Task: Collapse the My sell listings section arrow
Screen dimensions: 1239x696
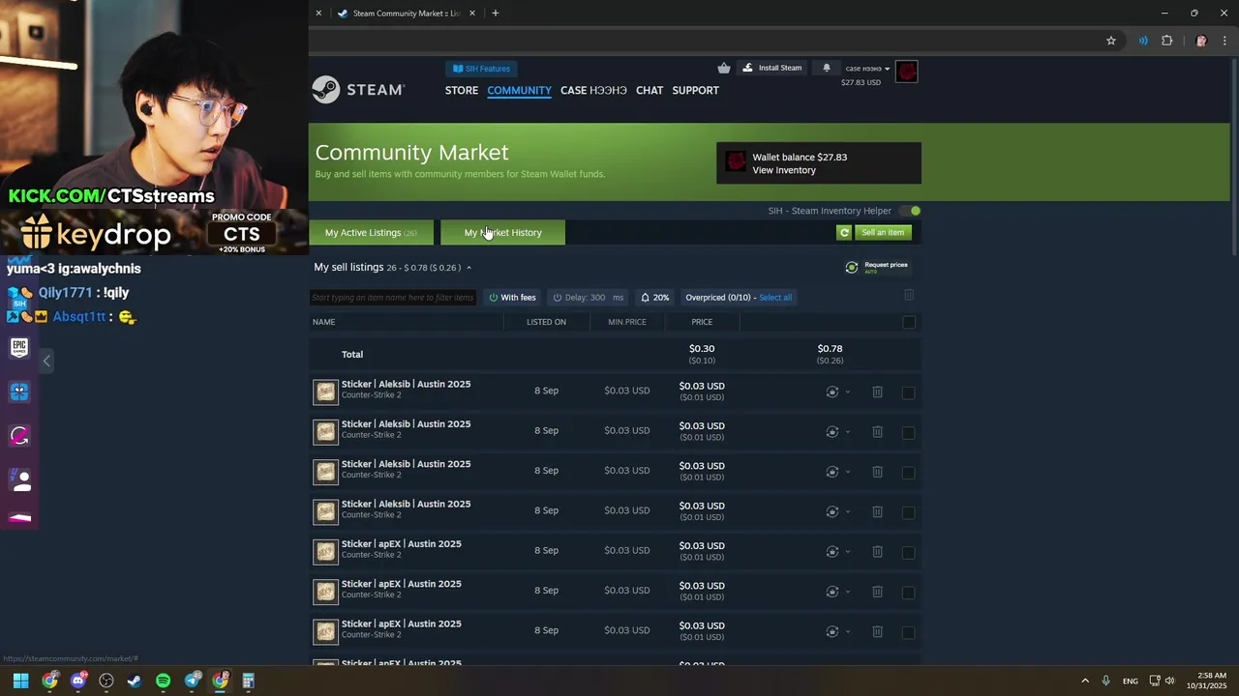Action: click(x=468, y=268)
